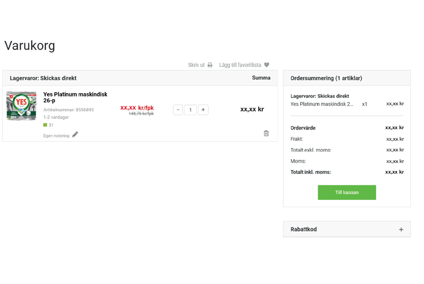Click the Rabattkod section label
Viewport: 424px width, 284px height.
(x=304, y=229)
